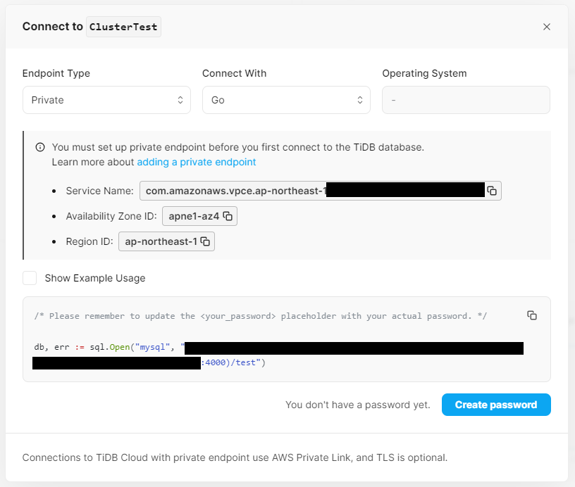Select Private endpoint type option
This screenshot has height=487, width=575.
pos(106,100)
